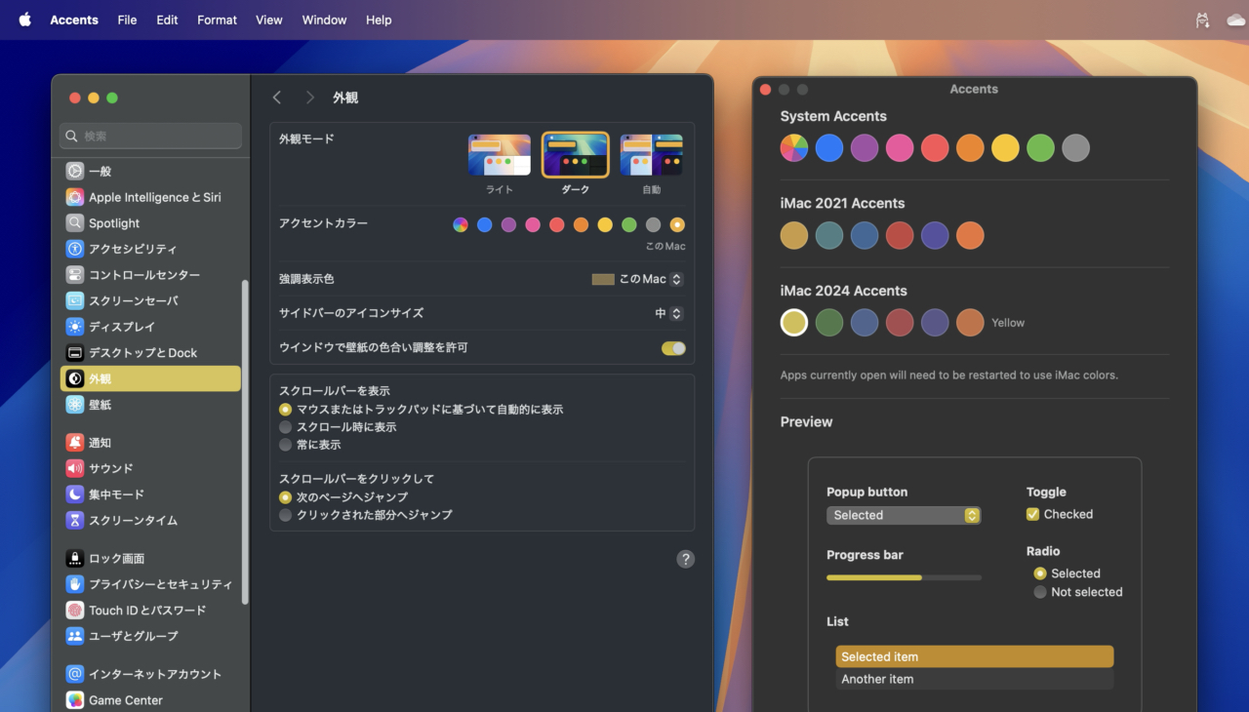Viewport: 1249px width, 712px height.
Task: Click the forward arrow in Appearance pane
Action: tap(309, 98)
